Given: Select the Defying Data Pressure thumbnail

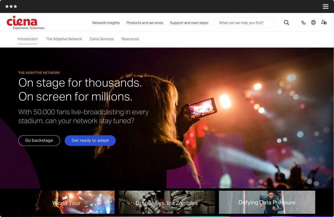Looking at the screenshot, I should 267,202.
